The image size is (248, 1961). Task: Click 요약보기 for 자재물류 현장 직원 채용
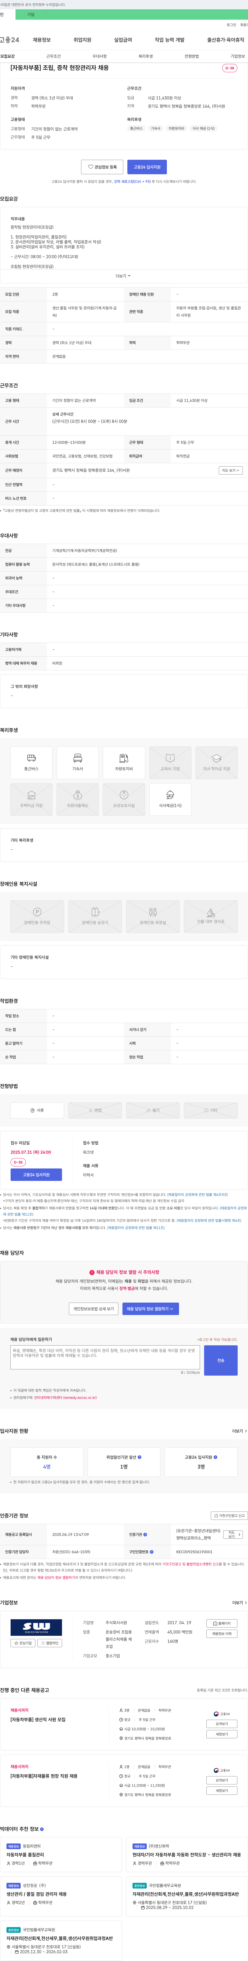tap(222, 1780)
